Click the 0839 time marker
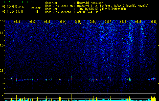This screenshot has height=101, width=159. point(138,22)
